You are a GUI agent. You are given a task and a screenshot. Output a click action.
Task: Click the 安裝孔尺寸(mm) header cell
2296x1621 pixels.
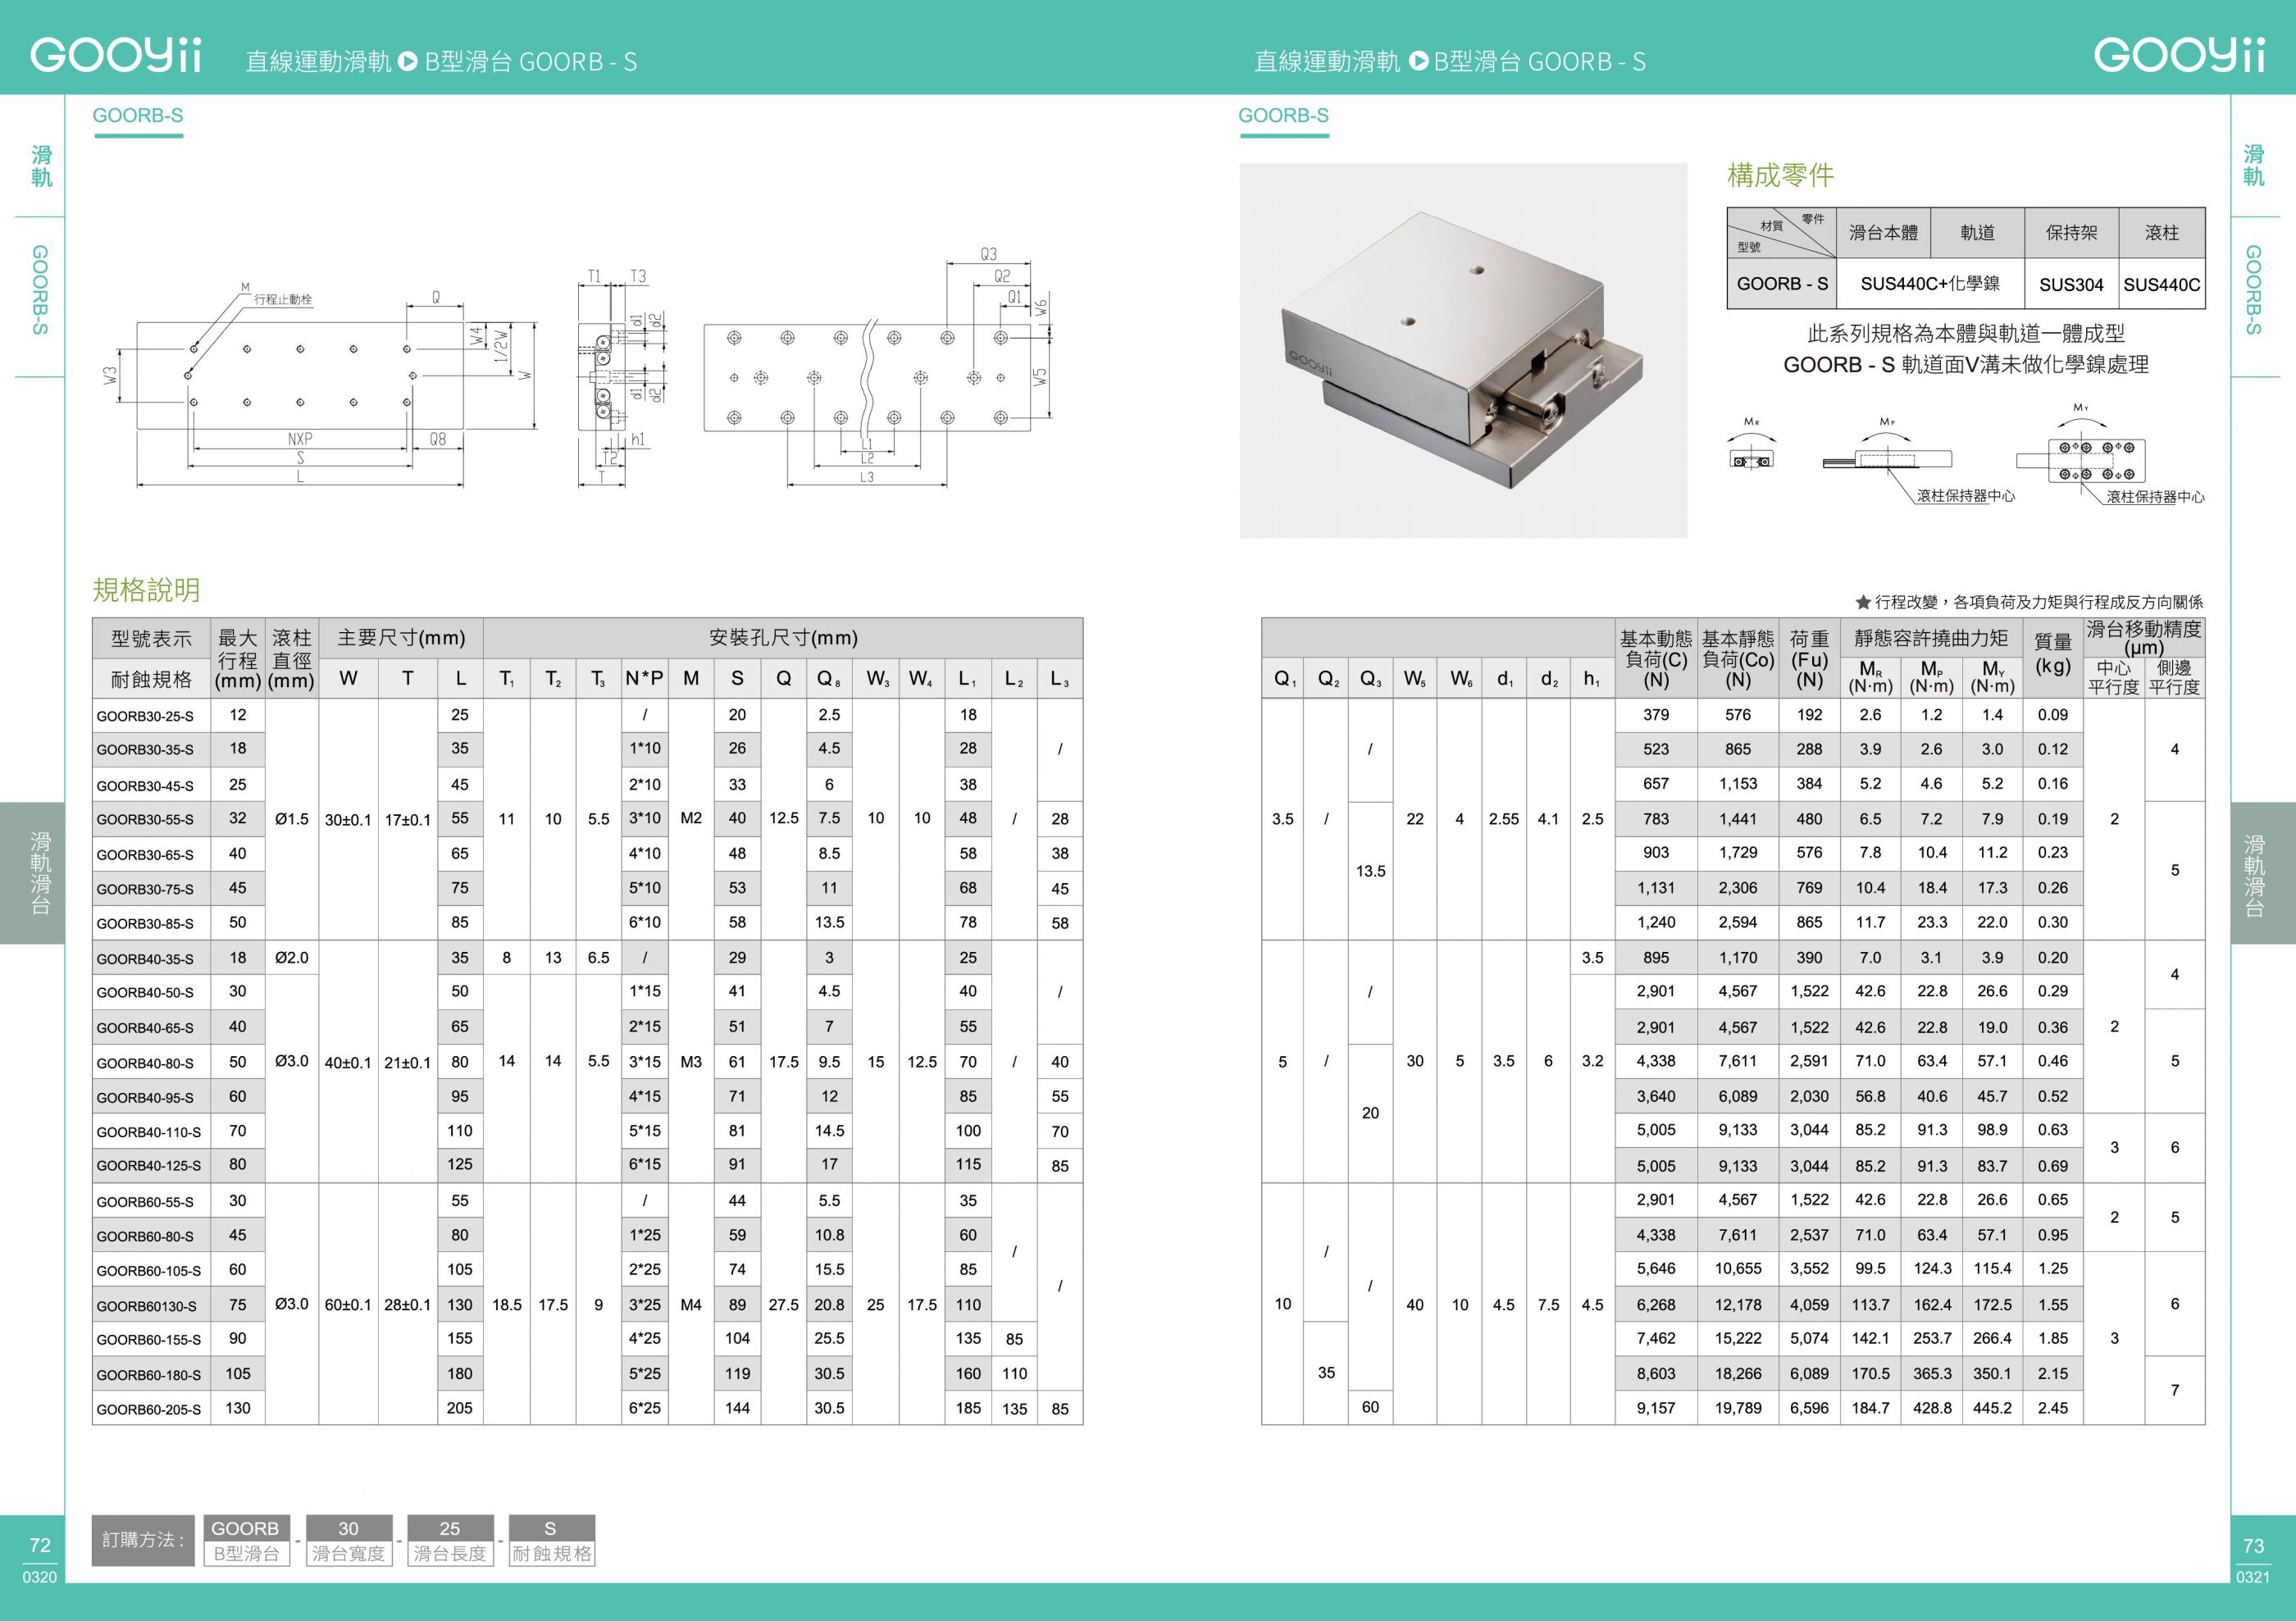coord(783,638)
